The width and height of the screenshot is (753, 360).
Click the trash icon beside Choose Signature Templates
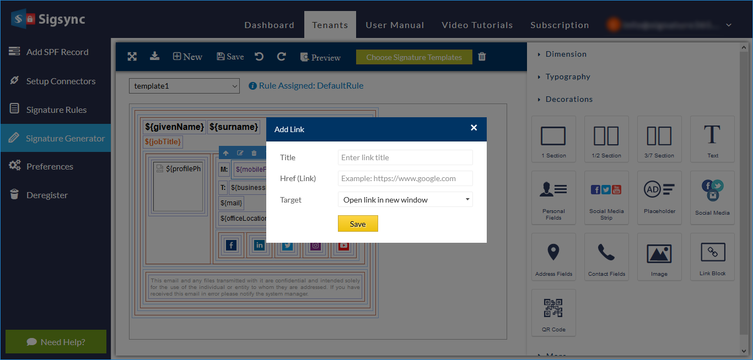pos(482,57)
